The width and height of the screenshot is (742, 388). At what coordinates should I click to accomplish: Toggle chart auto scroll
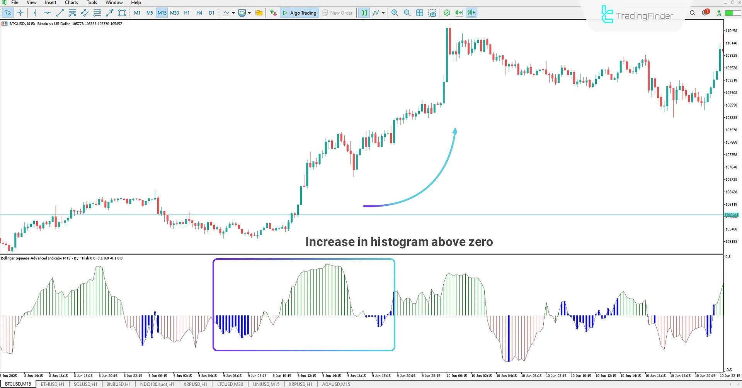coord(459,13)
